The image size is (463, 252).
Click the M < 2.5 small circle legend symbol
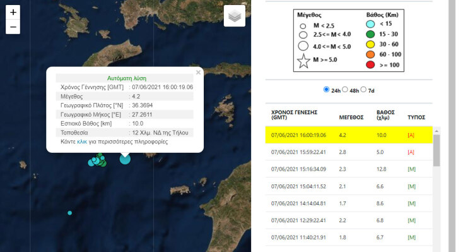pyautogui.click(x=303, y=26)
